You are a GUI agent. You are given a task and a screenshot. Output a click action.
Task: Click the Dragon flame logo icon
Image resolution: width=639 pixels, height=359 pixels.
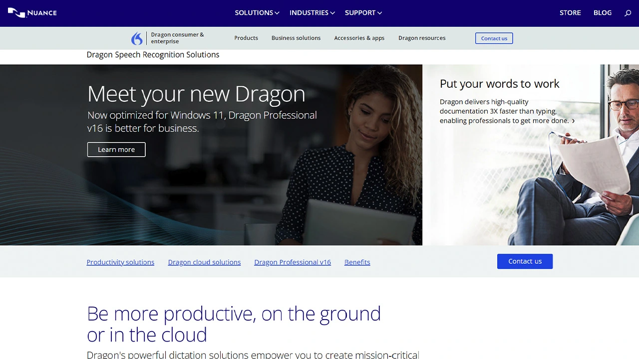click(137, 38)
